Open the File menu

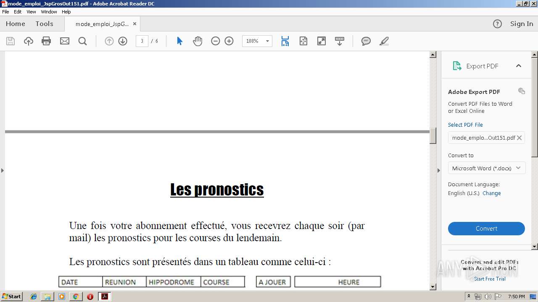coord(5,12)
